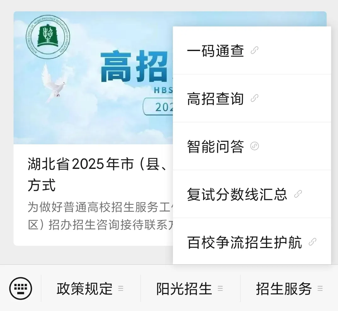Switch to keyboard input mode icon

(21, 288)
